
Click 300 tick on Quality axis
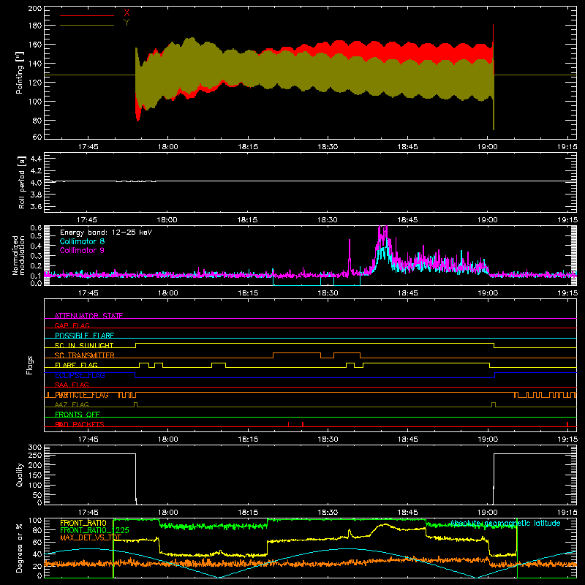point(34,448)
